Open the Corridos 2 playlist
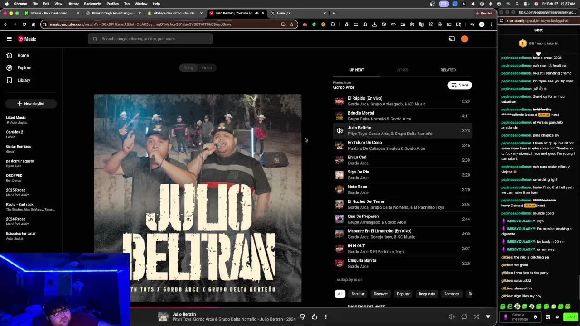Image resolution: width=580 pixels, height=326 pixels. click(x=31, y=134)
